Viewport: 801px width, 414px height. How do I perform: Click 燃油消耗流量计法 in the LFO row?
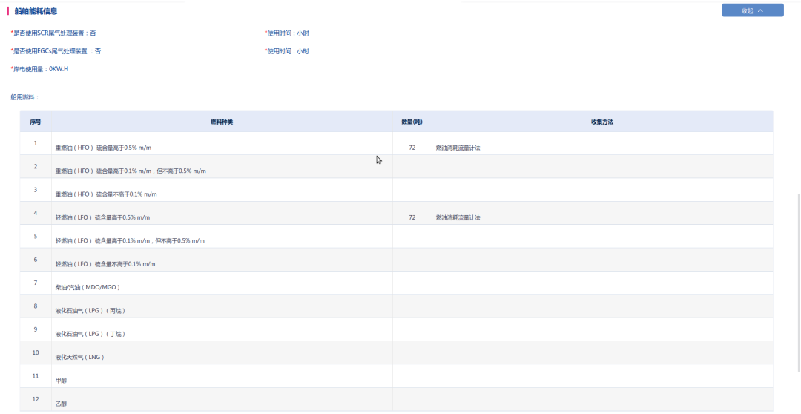click(458, 217)
